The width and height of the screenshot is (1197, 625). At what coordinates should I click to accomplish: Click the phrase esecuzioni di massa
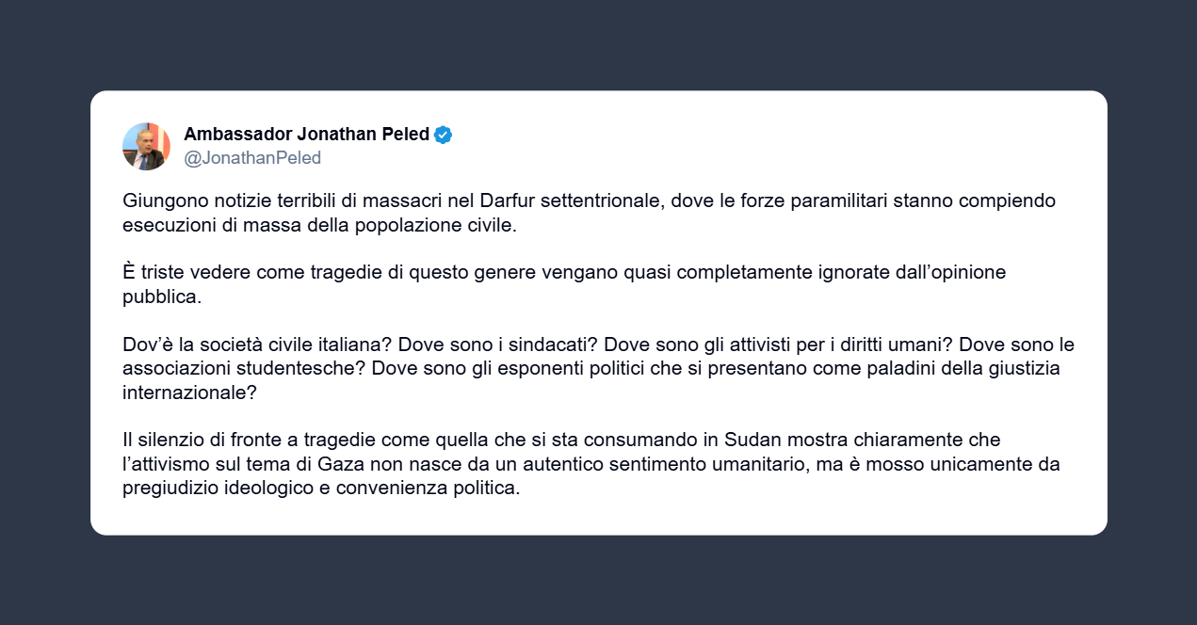pyautogui.click(x=195, y=226)
